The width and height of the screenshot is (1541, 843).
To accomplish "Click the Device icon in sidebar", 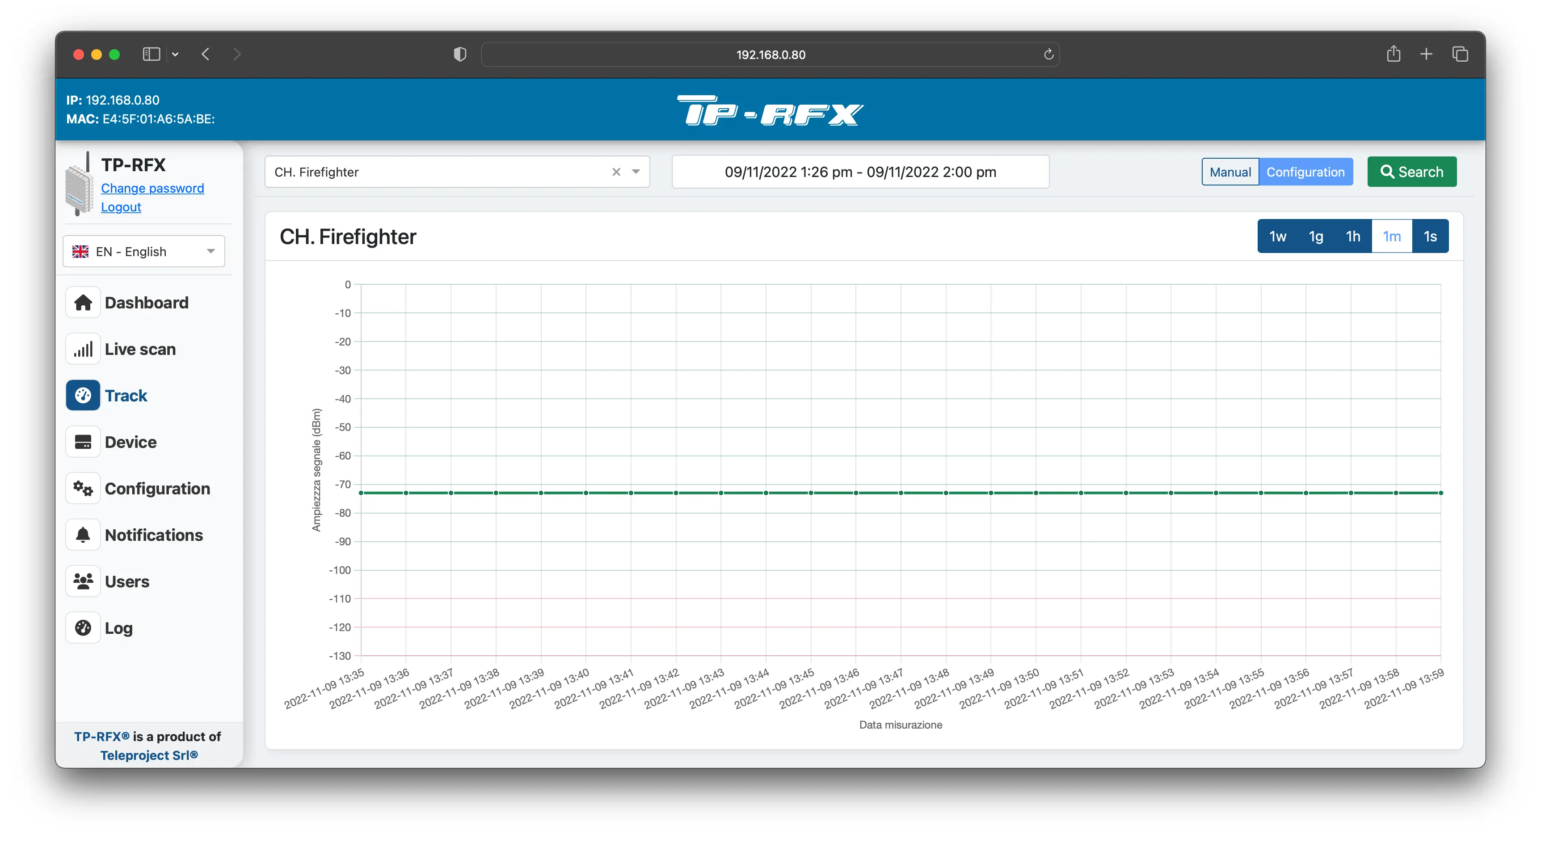I will 83,441.
